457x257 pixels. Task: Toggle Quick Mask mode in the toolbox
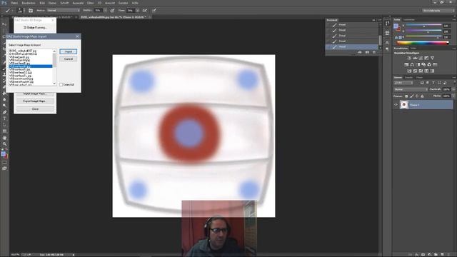click(x=4, y=163)
